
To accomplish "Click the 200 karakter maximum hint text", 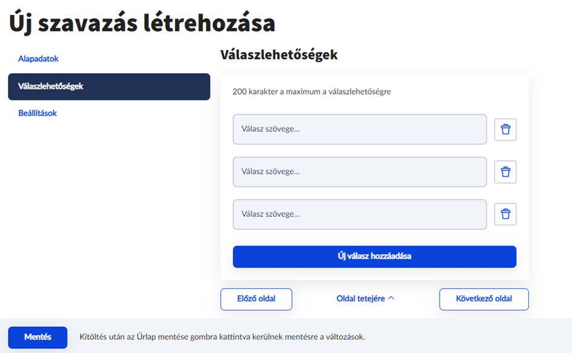I will click(312, 92).
